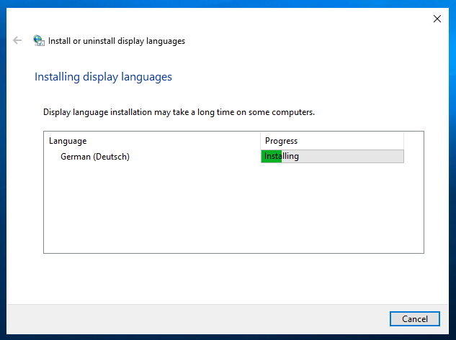Cancel the display language installation
The image size is (456, 340).
click(414, 318)
